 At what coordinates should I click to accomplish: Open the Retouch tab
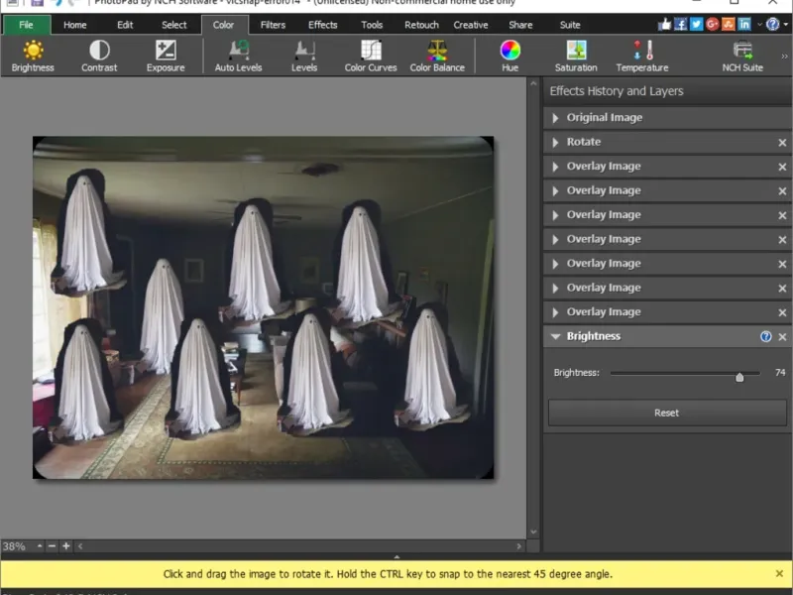click(x=421, y=25)
